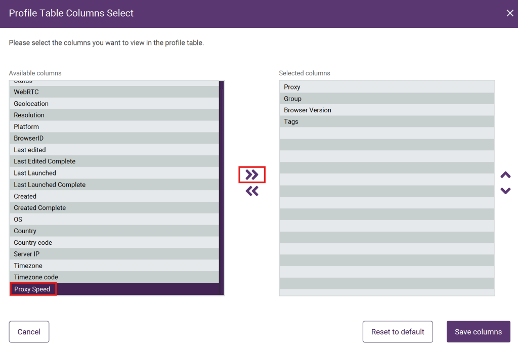
Task: Select BrowserID in available columns
Action: pos(29,138)
